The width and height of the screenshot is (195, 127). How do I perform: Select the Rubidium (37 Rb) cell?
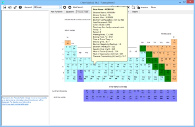(x=68, y=67)
